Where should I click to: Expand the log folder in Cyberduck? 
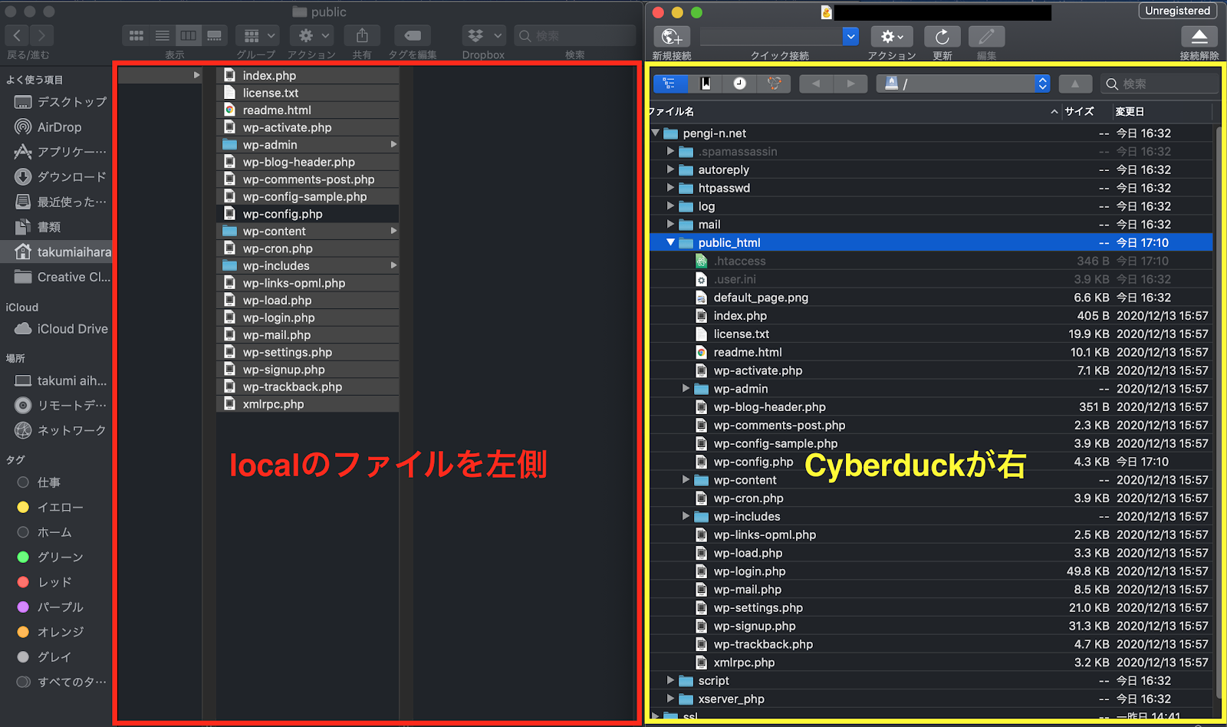(x=671, y=206)
